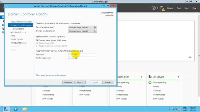Go to Review Options step
The width and height of the screenshot is (200, 112).
17,39
